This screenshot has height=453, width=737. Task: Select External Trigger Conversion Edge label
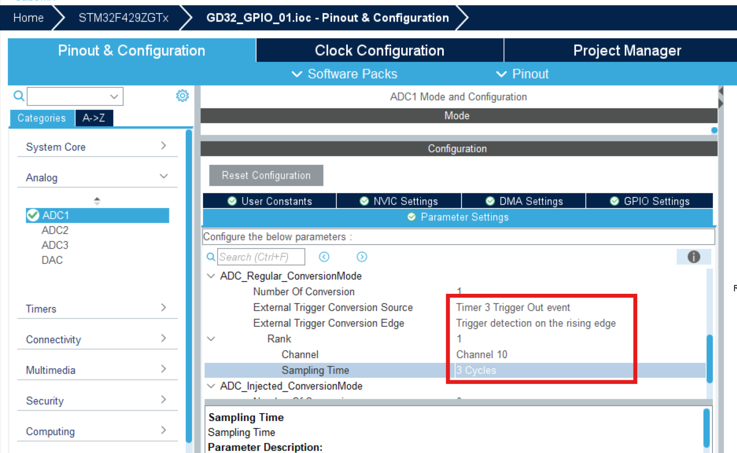(328, 323)
